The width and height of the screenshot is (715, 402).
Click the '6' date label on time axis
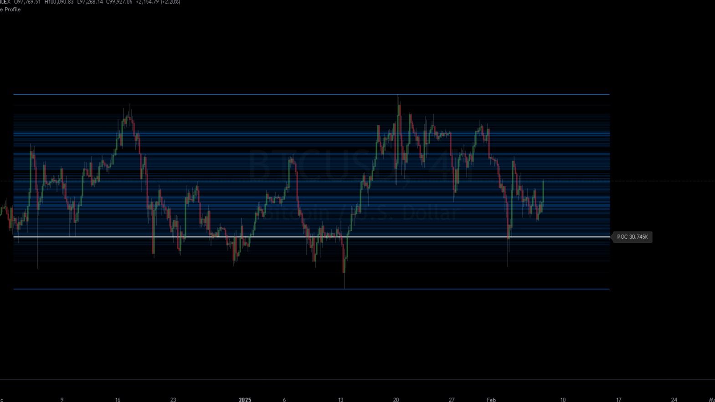point(284,400)
